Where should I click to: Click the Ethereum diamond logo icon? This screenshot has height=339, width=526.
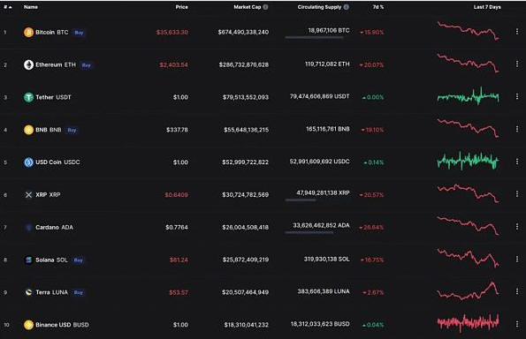[28, 64]
